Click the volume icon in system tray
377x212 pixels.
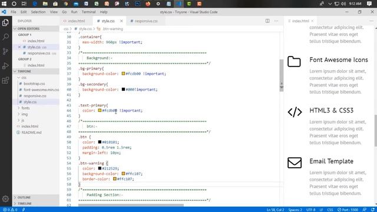coord(343,4)
